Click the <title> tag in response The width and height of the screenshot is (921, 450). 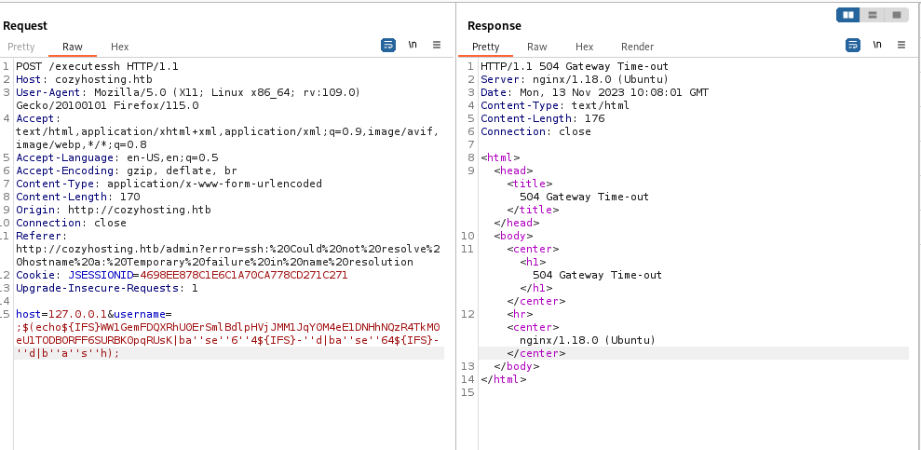(x=530, y=184)
